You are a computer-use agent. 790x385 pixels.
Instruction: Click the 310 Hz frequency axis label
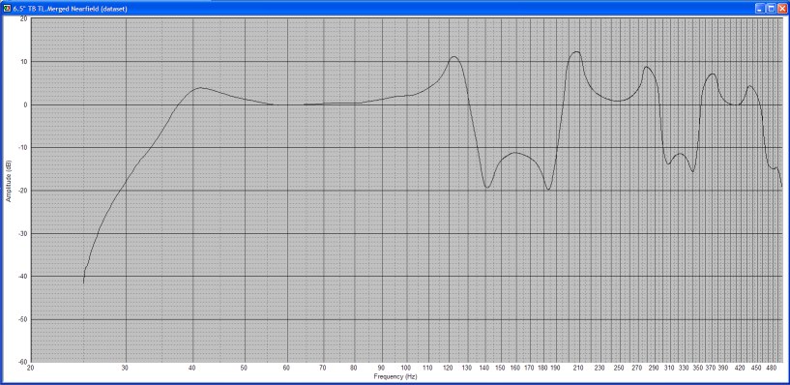[x=669, y=368]
